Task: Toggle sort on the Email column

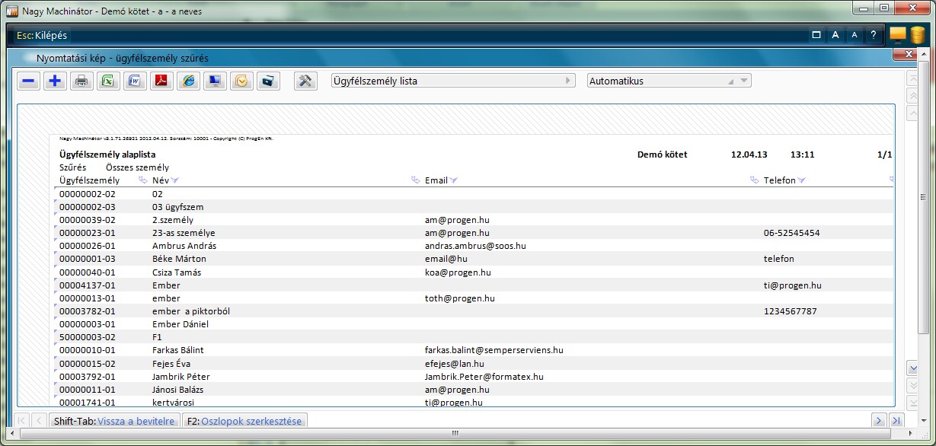Action: tap(415, 180)
